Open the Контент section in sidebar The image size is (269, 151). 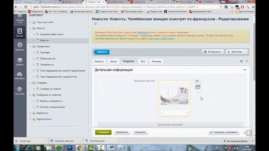20,32
